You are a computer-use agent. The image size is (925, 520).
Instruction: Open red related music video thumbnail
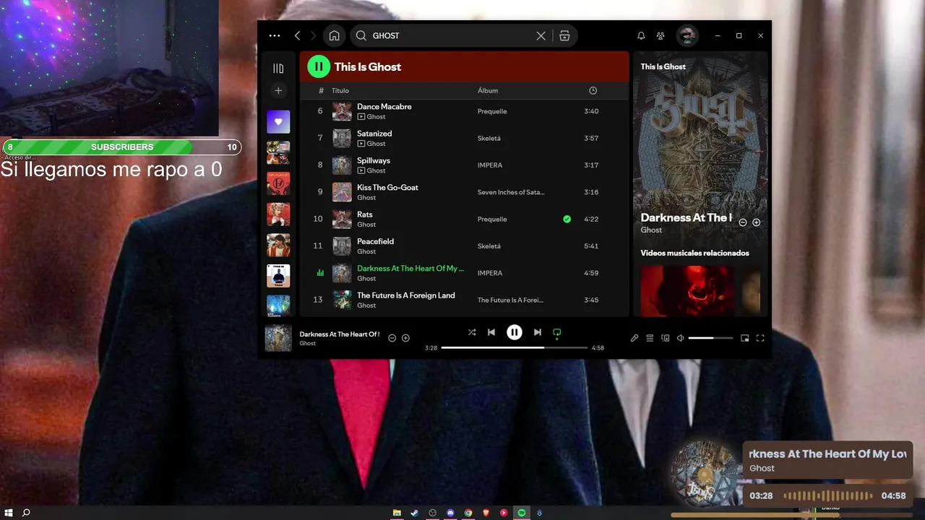coord(687,291)
